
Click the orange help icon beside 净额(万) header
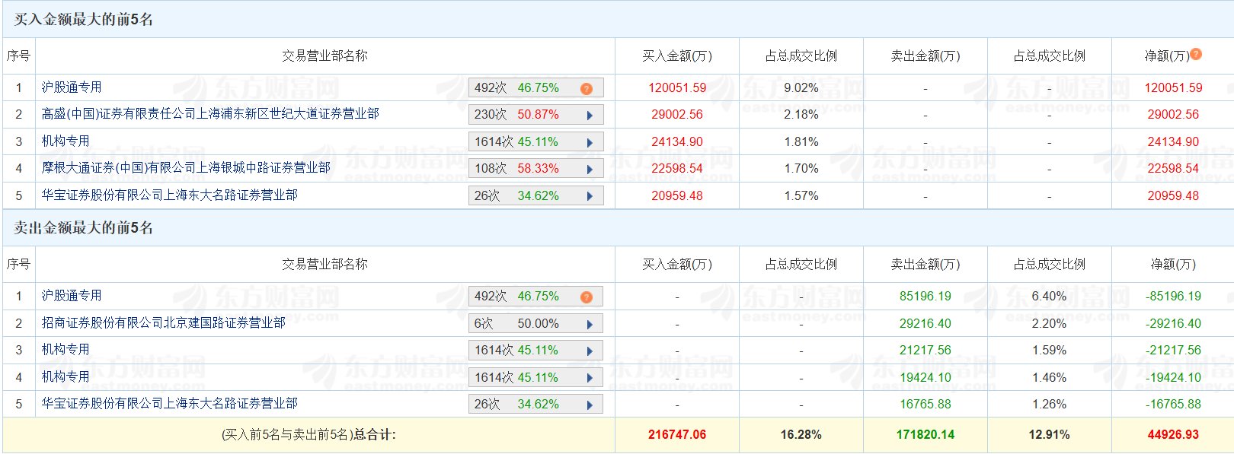pos(1196,54)
